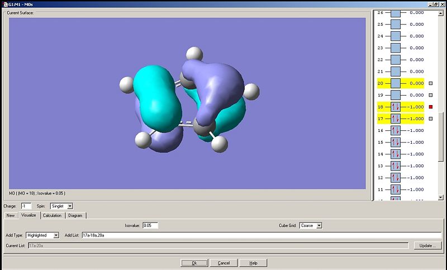This screenshot has height=270, width=447.
Task: Select the red surface marker for MO 18
Action: (x=431, y=107)
